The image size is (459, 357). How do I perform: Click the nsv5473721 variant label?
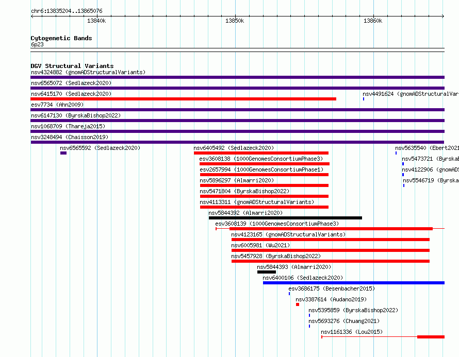tap(430, 159)
